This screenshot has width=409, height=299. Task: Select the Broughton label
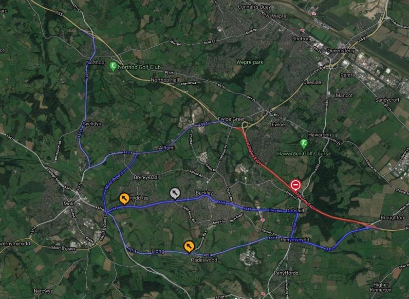(x=392, y=217)
